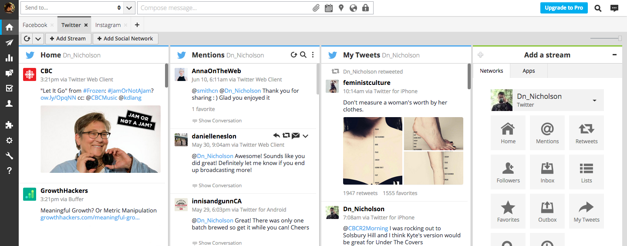Open search with the magnifier icon in header
Screen dimensions: 627x246
(x=598, y=8)
